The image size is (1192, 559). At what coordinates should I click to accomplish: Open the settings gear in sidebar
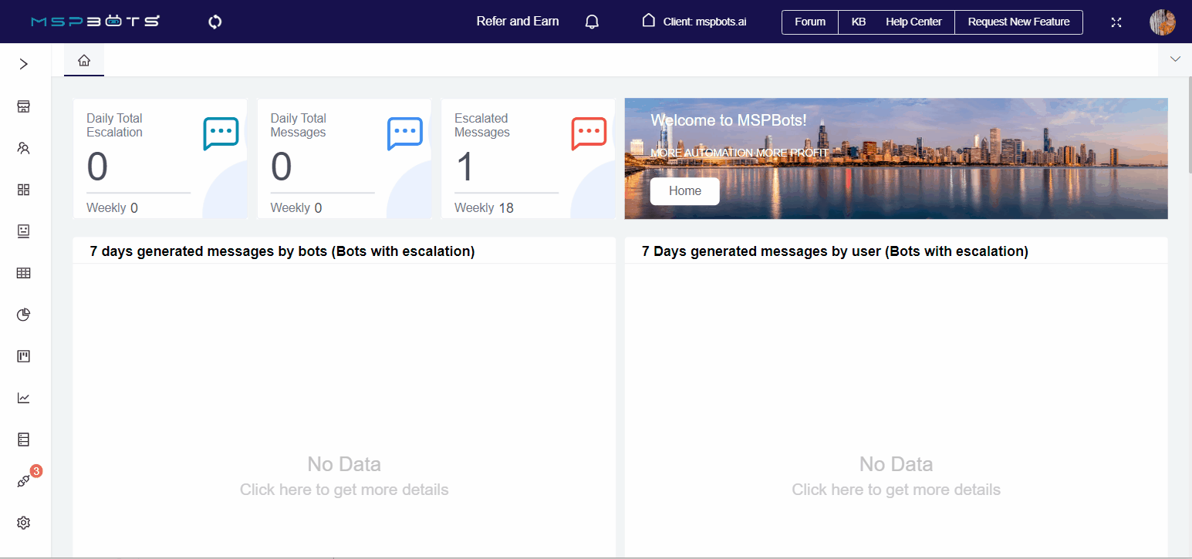(x=24, y=523)
